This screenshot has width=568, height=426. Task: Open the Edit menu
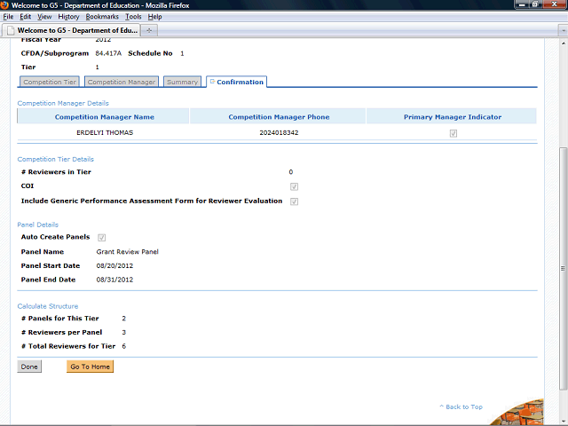[x=25, y=17]
